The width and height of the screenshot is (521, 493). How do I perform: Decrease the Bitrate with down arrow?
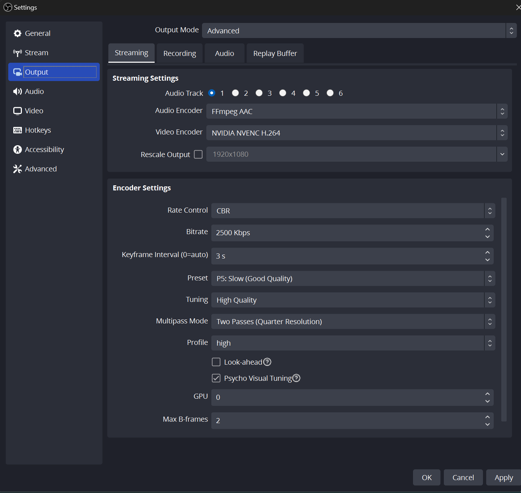point(487,237)
